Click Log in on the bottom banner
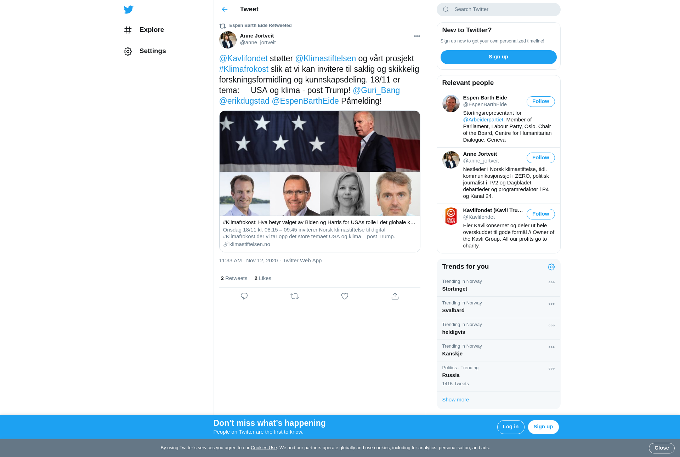680x457 pixels. tap(510, 427)
